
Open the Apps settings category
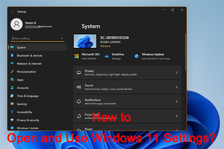tap(20, 80)
